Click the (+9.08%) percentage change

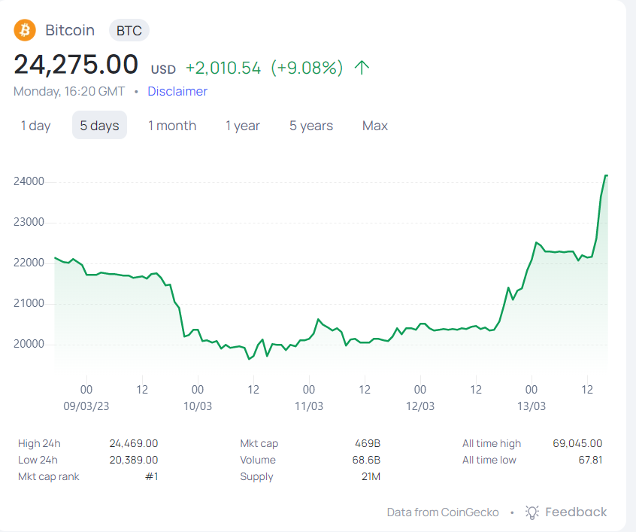307,68
